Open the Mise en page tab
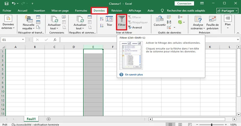 (60, 11)
